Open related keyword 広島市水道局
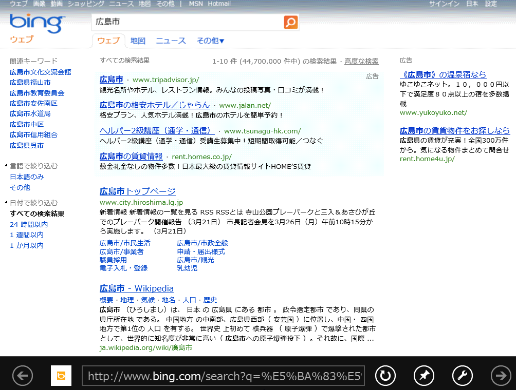The image size is (516, 390). [30, 114]
